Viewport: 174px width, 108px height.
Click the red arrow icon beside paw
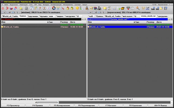[x=7, y=8]
